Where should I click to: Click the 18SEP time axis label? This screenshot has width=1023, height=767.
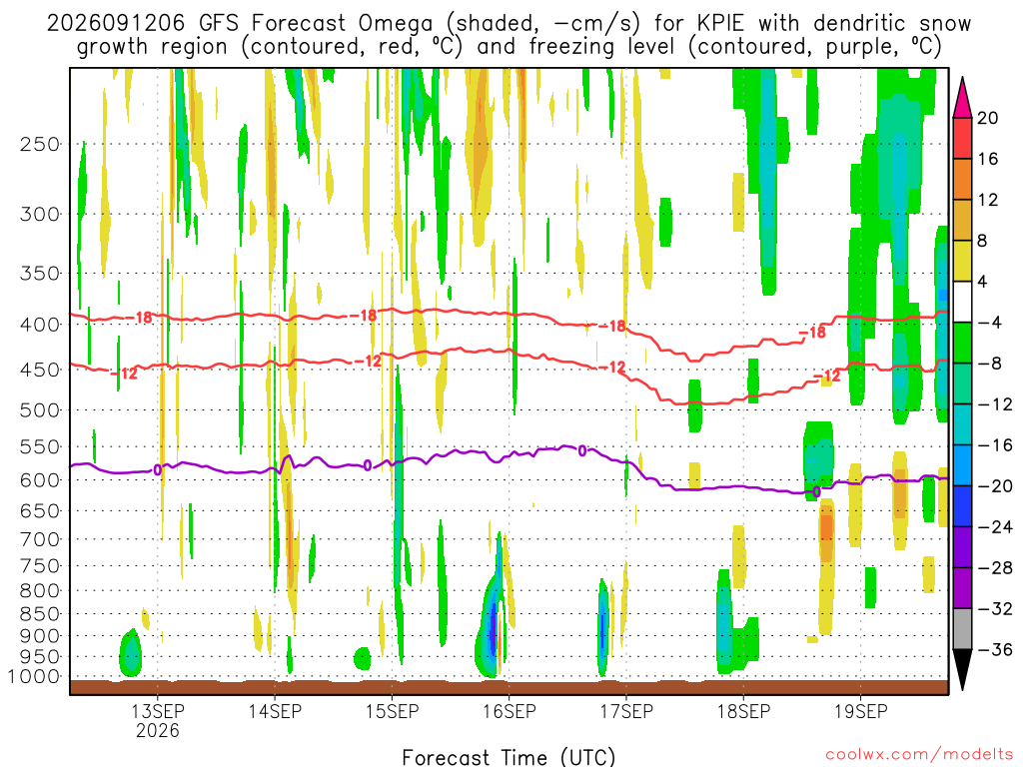[x=743, y=711]
